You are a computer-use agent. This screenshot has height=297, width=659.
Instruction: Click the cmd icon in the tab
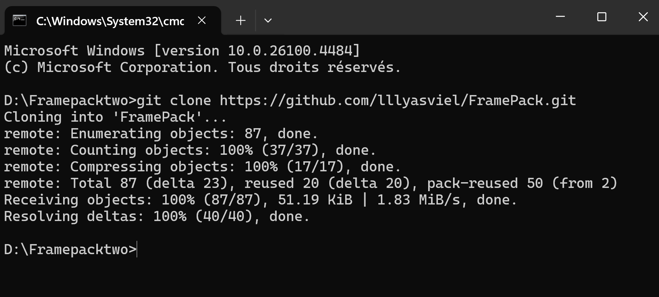(x=19, y=21)
